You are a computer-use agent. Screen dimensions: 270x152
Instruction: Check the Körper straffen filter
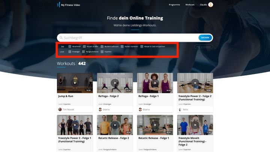[84, 47]
